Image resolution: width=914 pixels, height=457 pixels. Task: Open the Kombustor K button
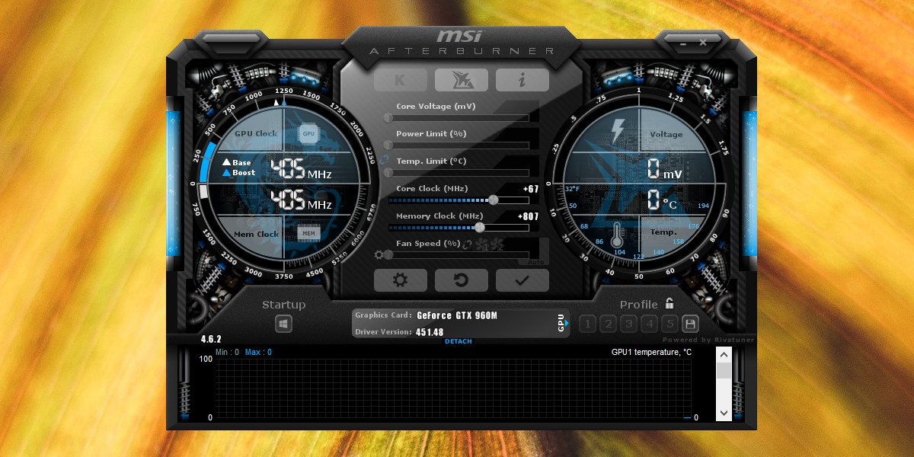tap(400, 80)
